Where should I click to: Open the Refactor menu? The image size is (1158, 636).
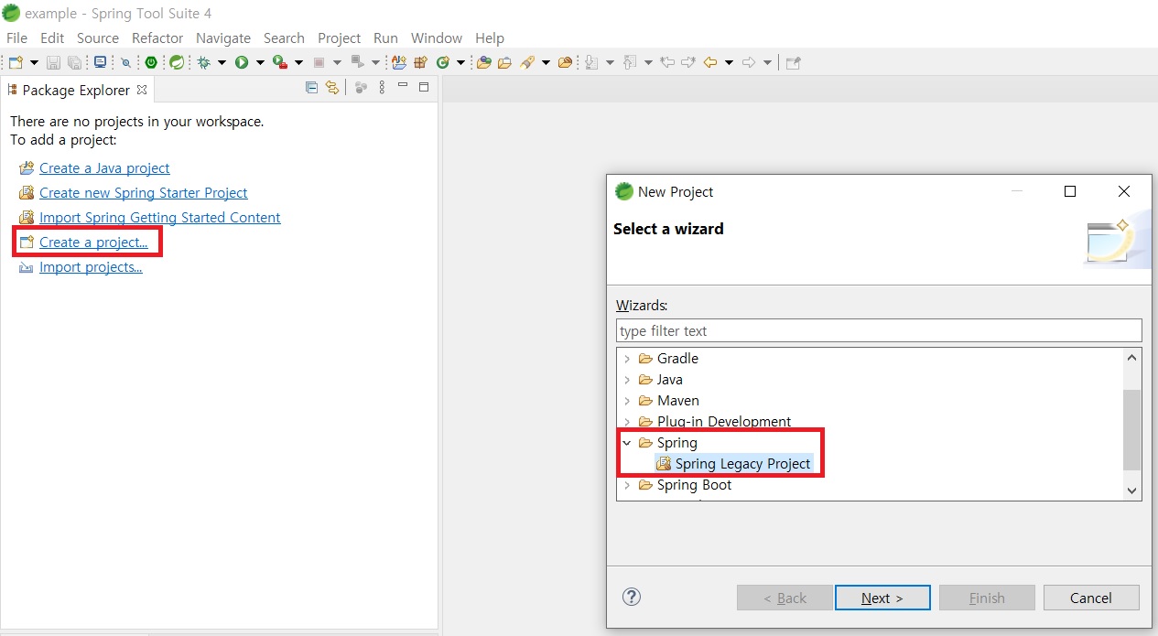[x=157, y=38]
